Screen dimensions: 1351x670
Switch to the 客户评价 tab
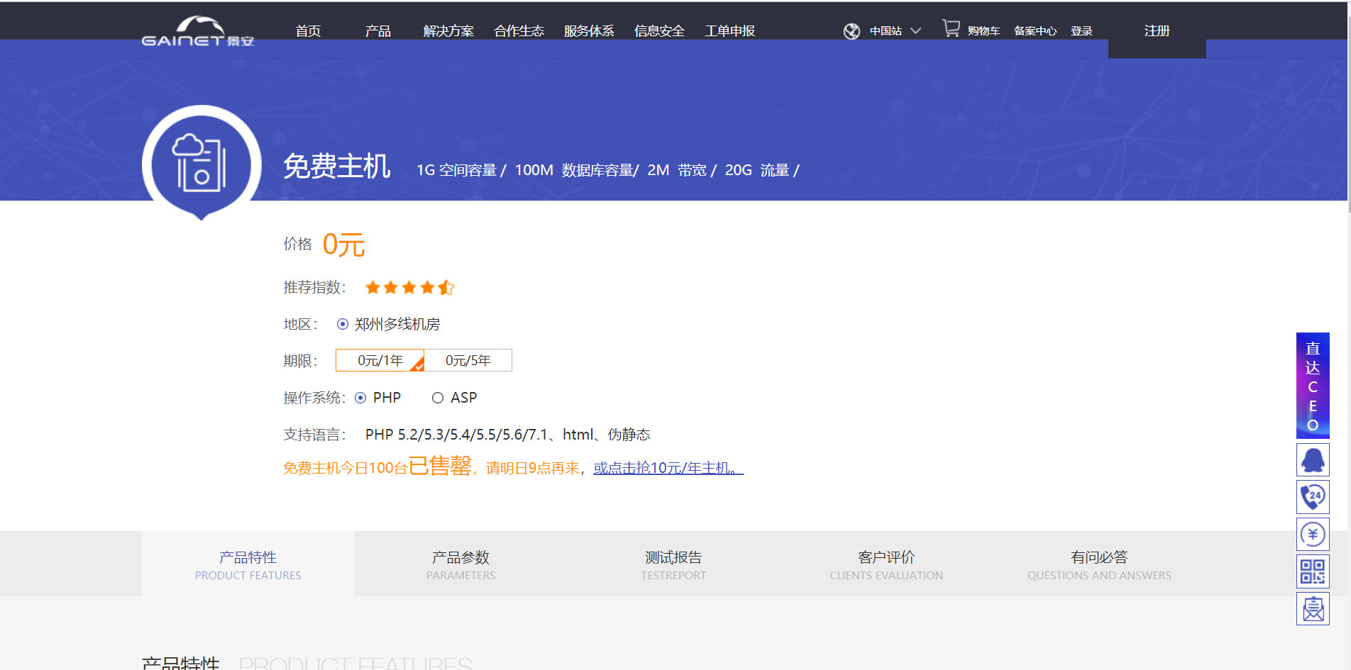coord(886,564)
